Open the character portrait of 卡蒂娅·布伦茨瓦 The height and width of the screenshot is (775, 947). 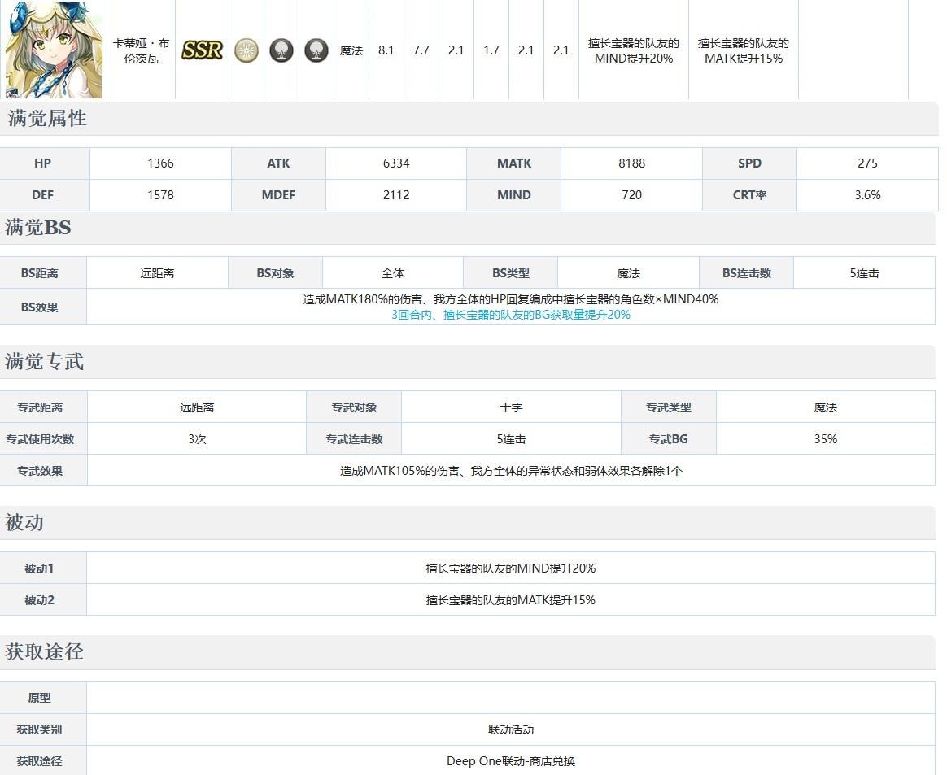click(52, 50)
